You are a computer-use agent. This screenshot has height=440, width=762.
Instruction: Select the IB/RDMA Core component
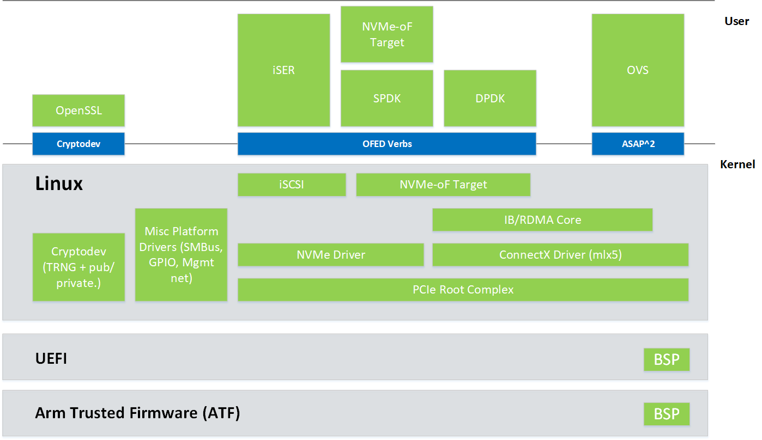pos(542,219)
